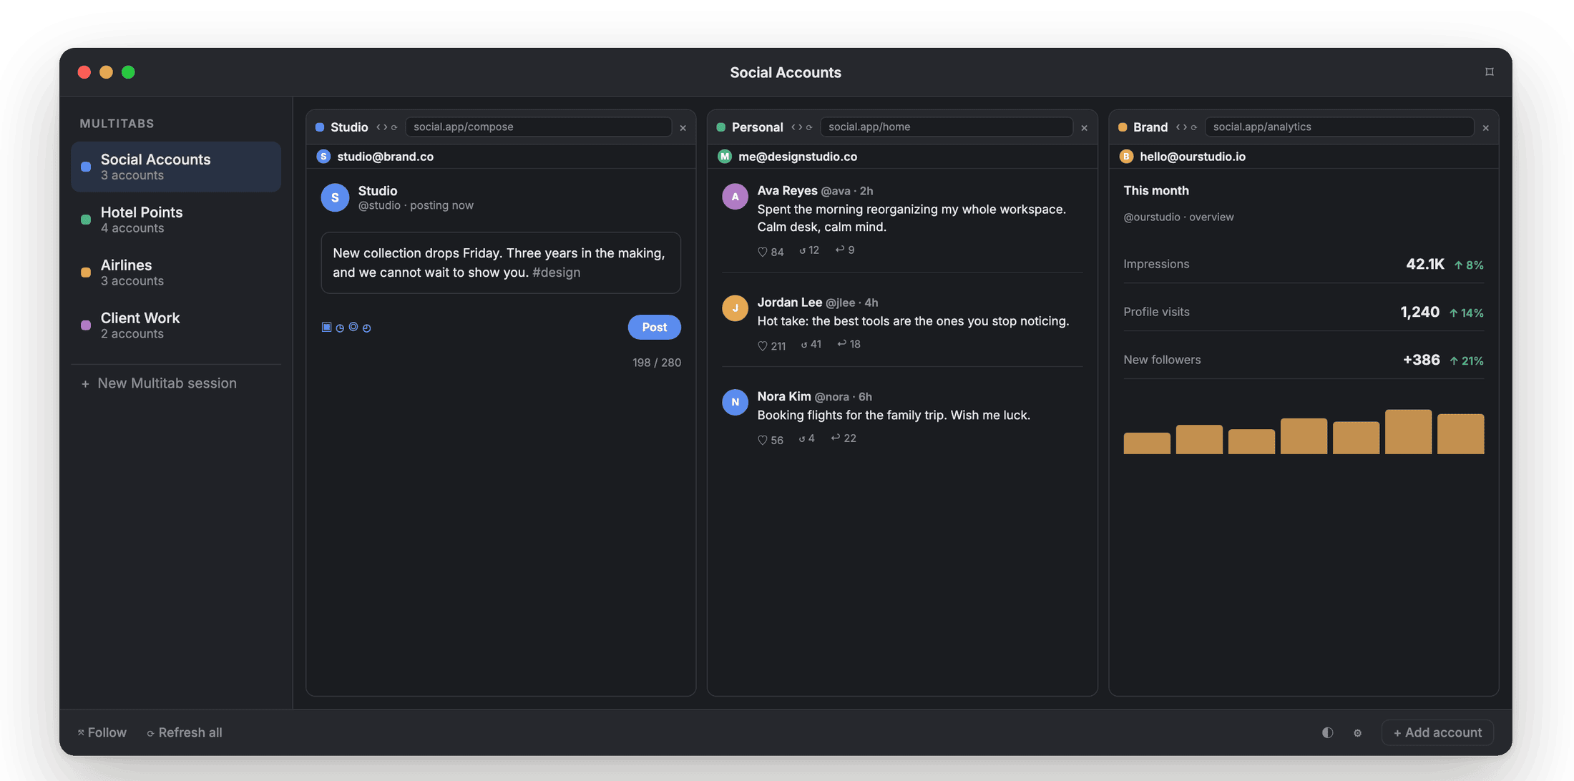This screenshot has height=781, width=1574.
Task: Click the Studio avatar in the composer
Action: click(335, 197)
